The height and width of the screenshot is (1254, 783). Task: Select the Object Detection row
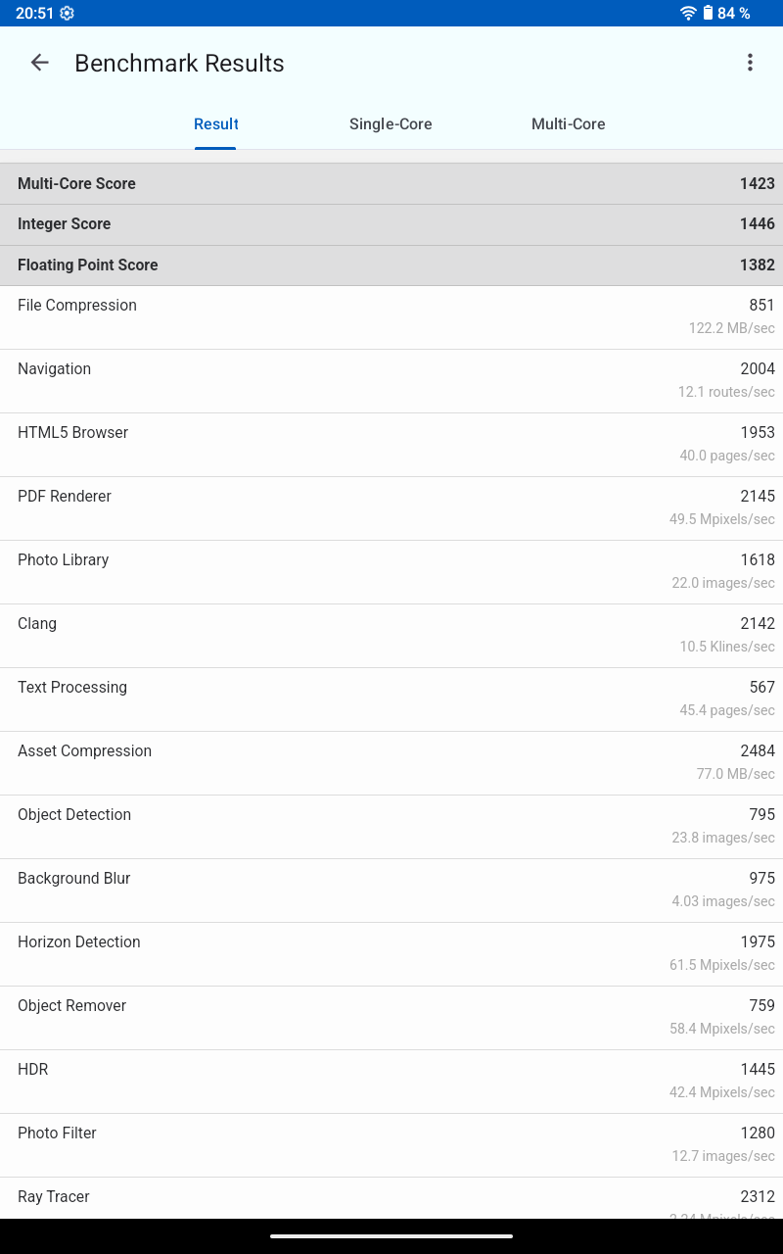[391, 827]
